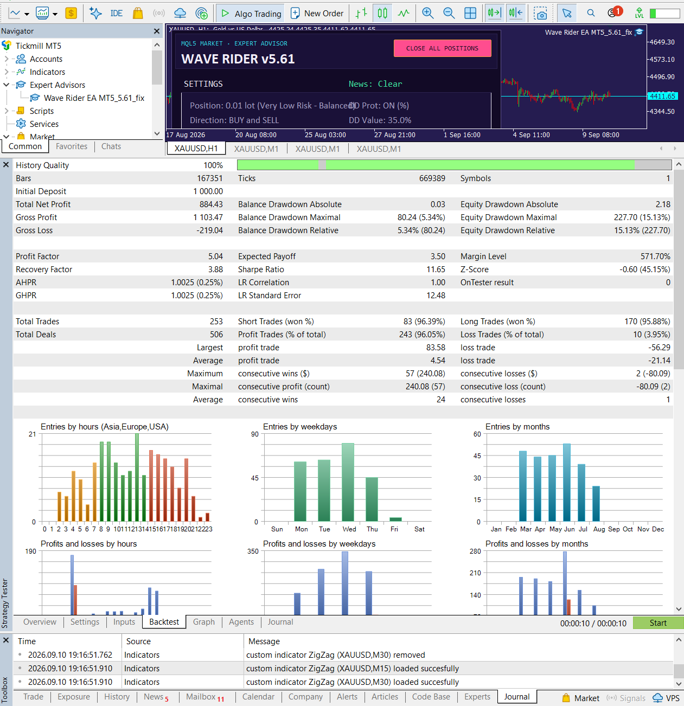The image size is (684, 706).
Task: Open the new chart icon
Action: 15,13
